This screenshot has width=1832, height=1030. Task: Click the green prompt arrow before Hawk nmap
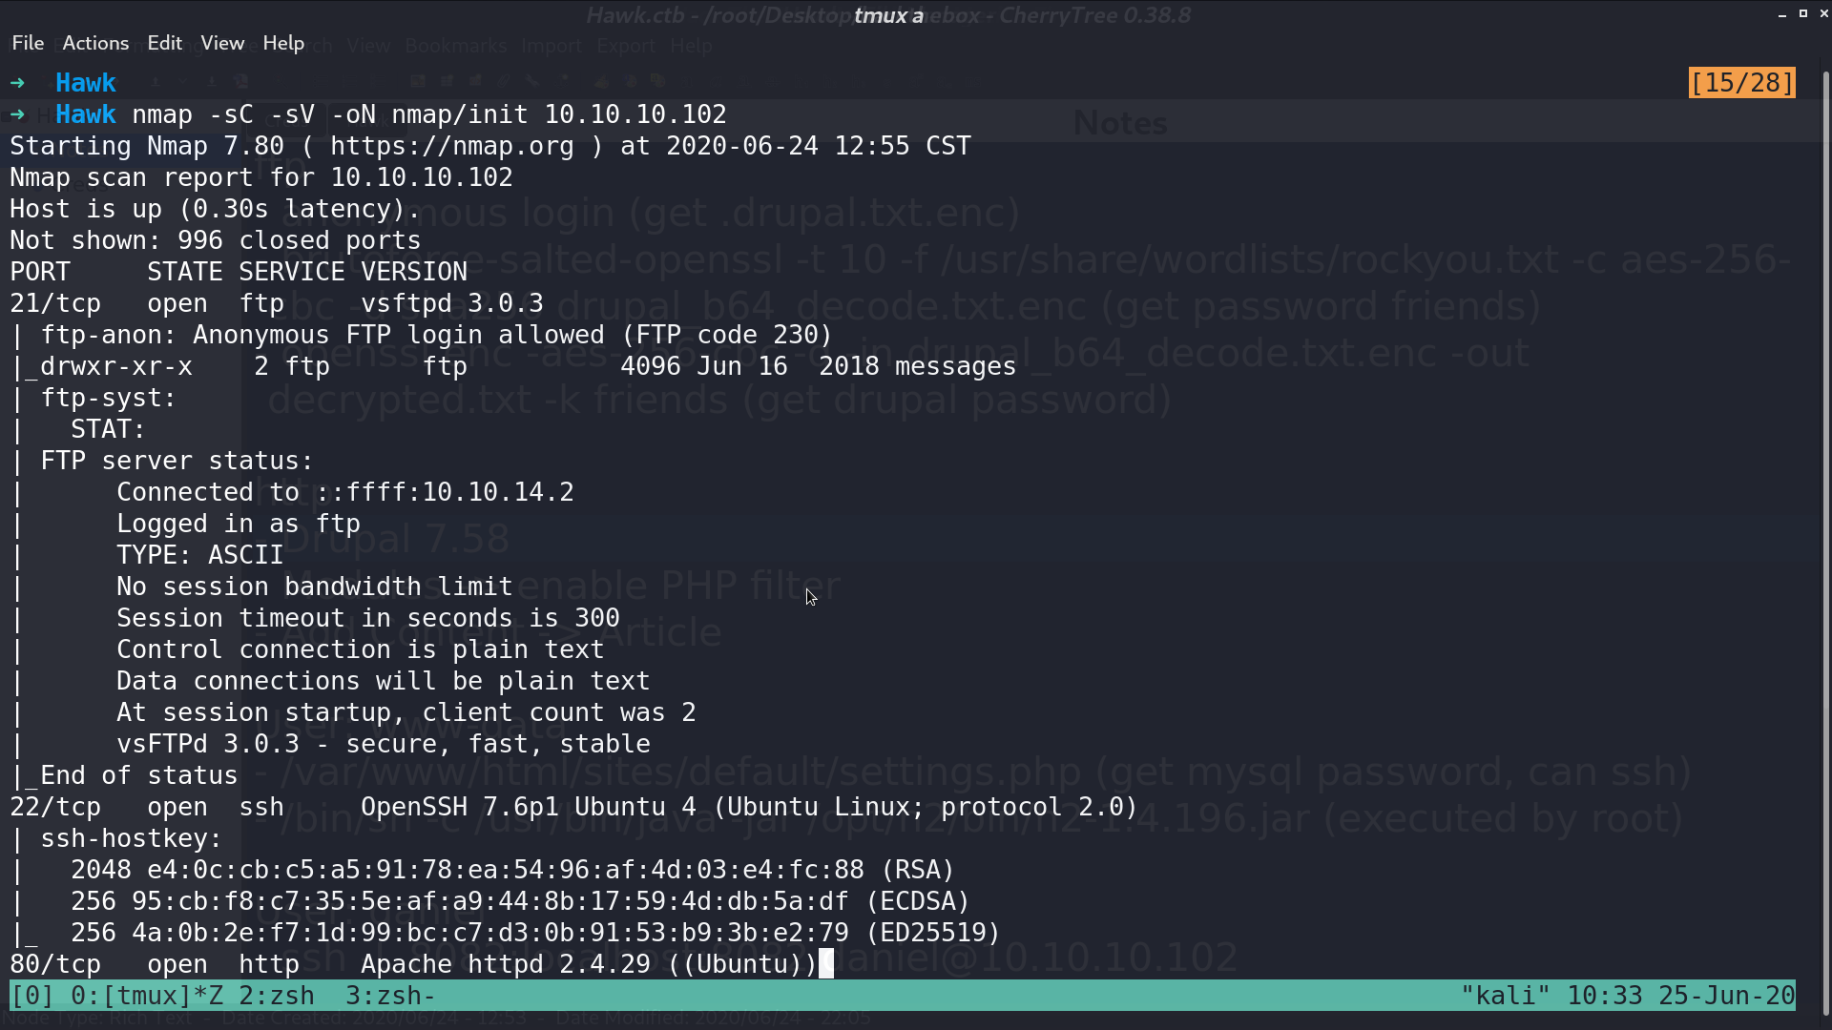[17, 114]
